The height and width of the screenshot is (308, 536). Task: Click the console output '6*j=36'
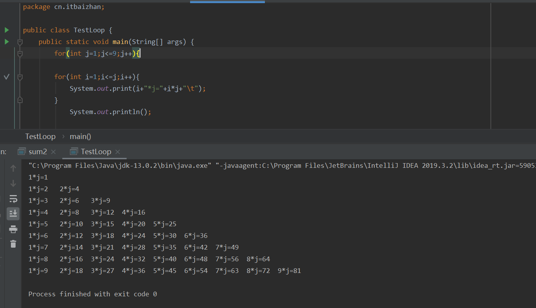click(196, 236)
